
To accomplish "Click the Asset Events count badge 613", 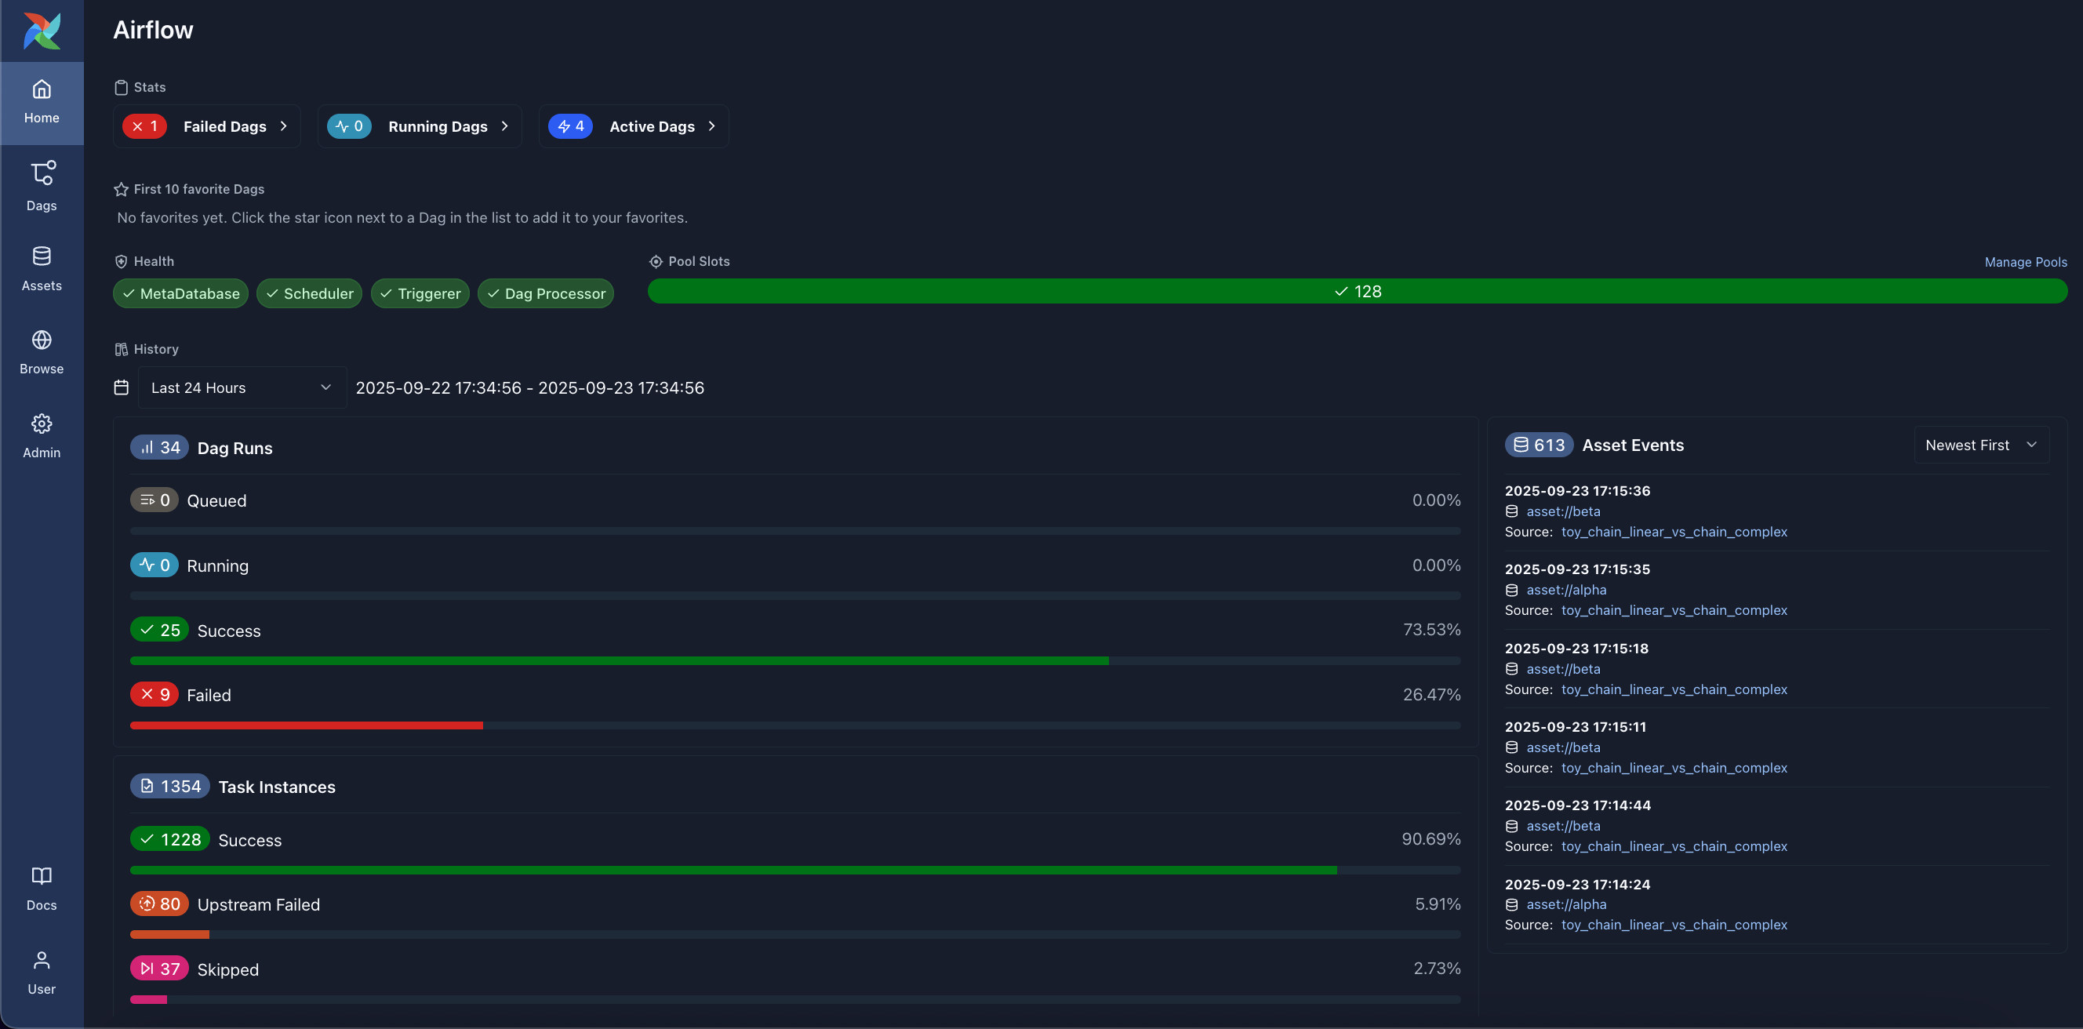I will coord(1539,445).
